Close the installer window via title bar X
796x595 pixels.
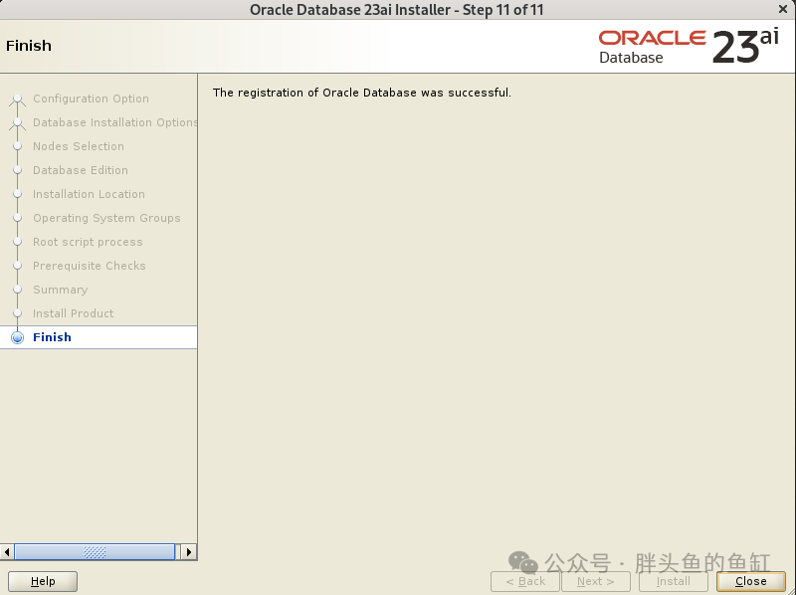pyautogui.click(x=783, y=9)
